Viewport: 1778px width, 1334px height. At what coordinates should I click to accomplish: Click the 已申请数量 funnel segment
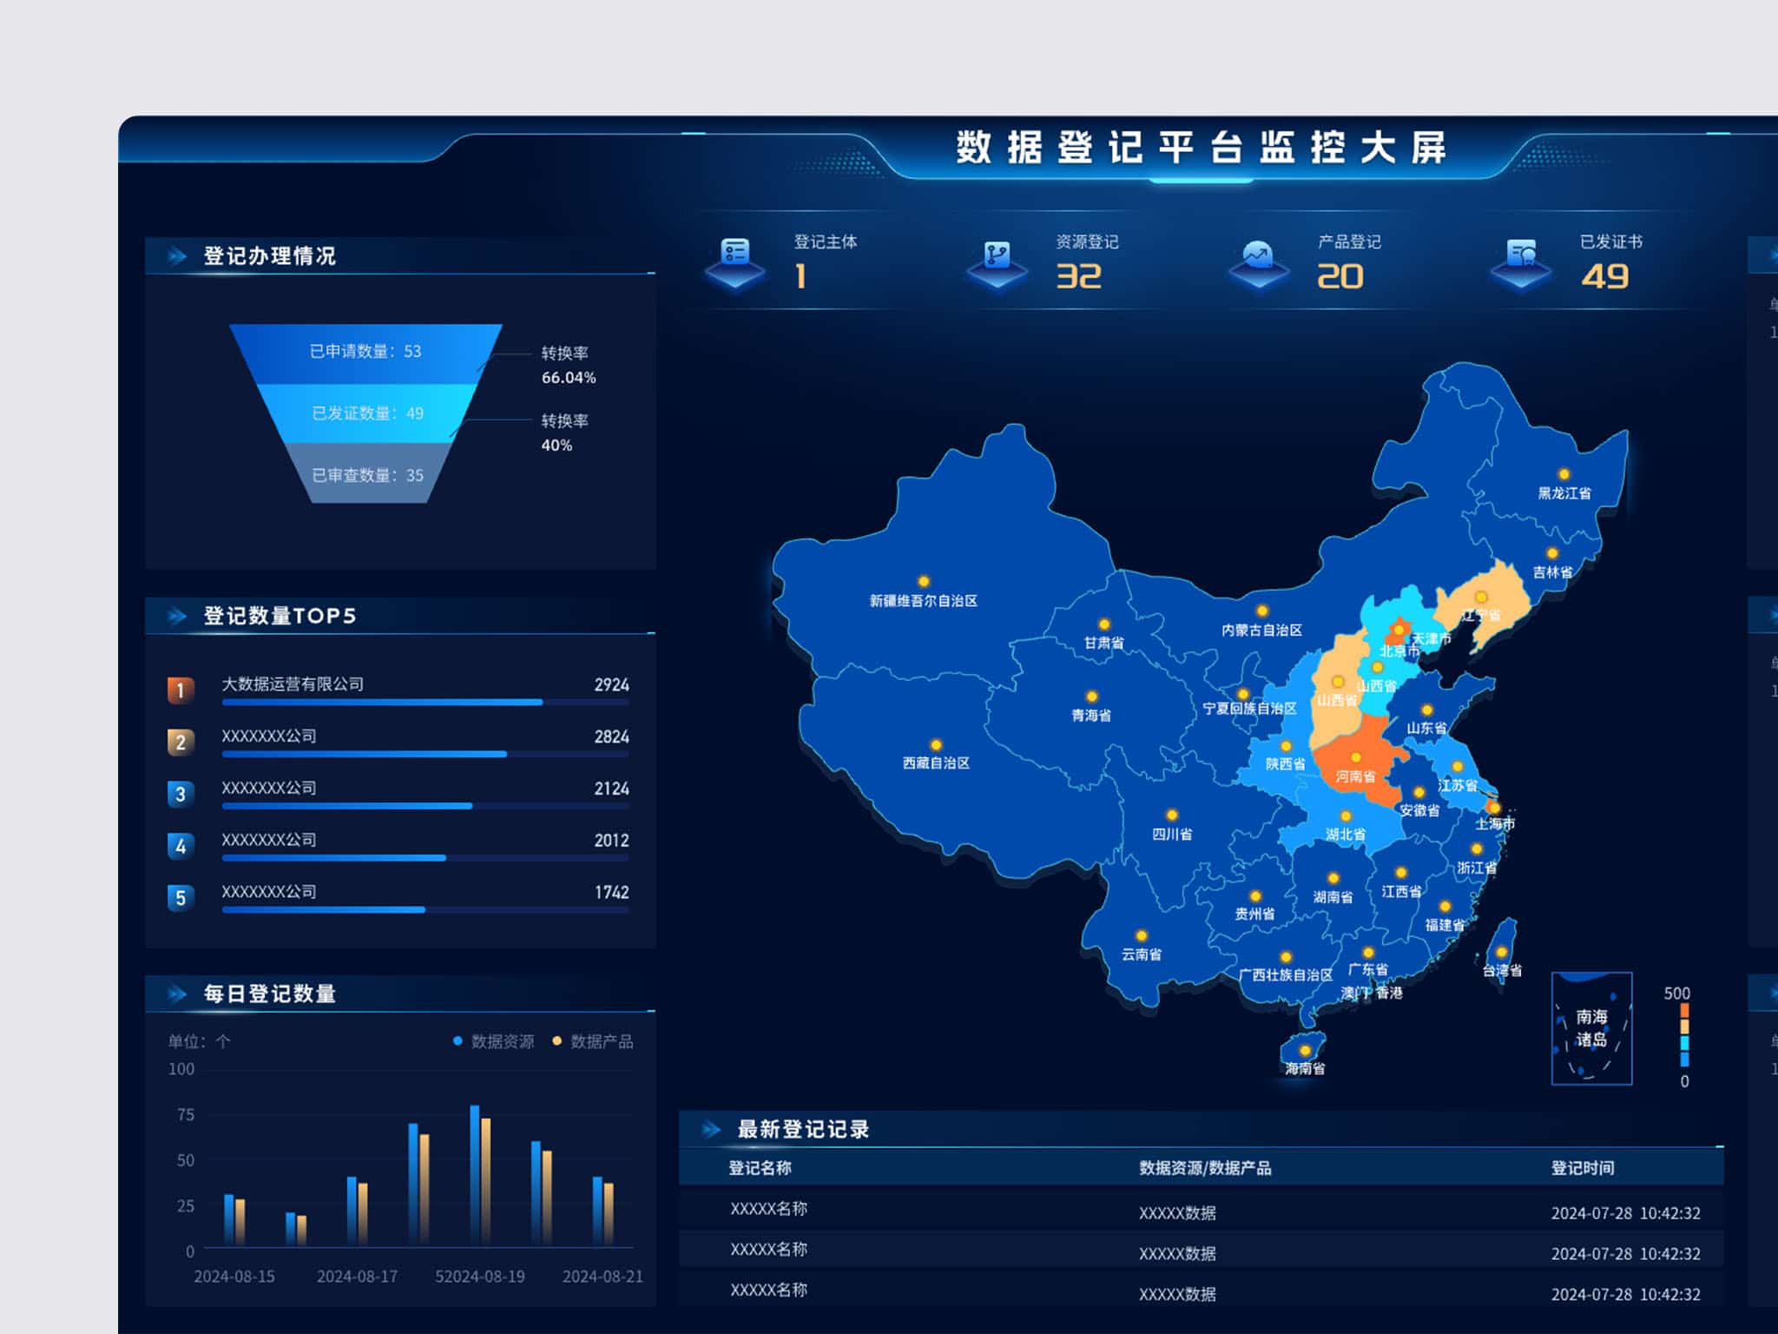point(365,353)
